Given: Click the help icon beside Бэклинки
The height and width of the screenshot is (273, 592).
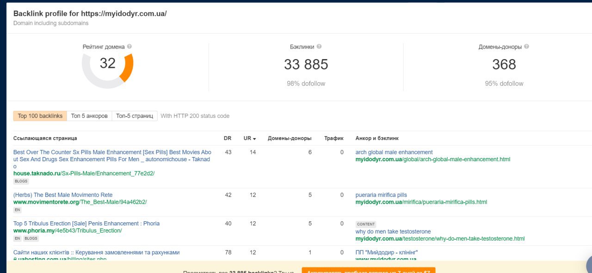Looking at the screenshot, I should click(x=319, y=47).
